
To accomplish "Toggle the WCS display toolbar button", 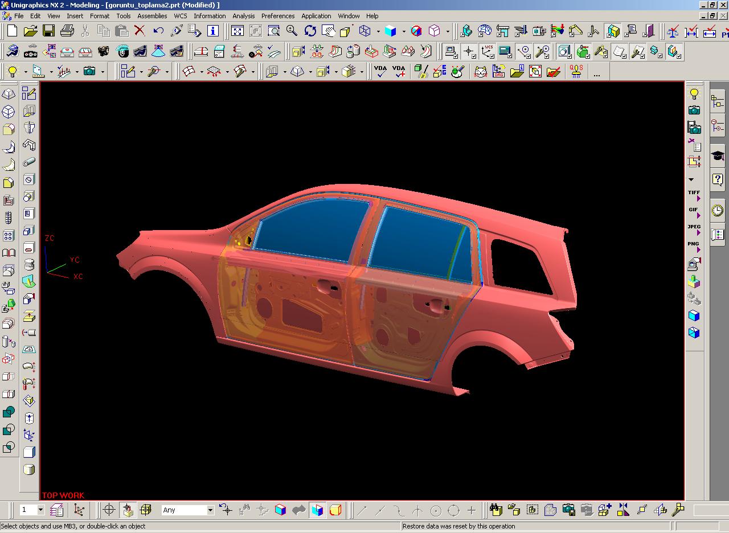I will point(487,52).
